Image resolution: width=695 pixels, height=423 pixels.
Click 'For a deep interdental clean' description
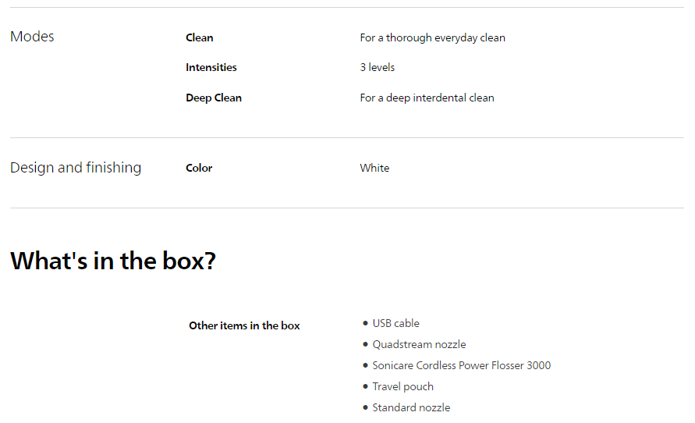(427, 98)
